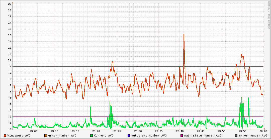Screen dimensions: 271x139
Task: Click the blue autostart_number AVG legend swatch
Action: click(129, 135)
